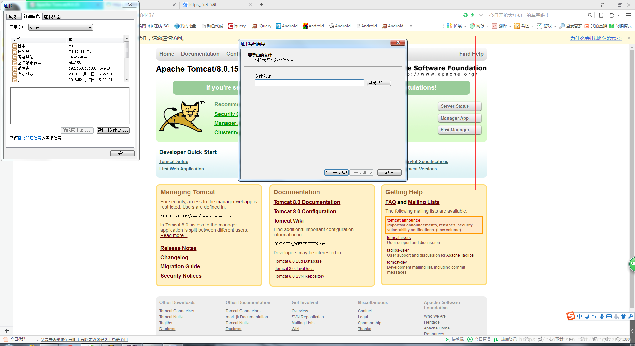Toggle Sogou Chinese 中 input mode
The image size is (635, 346).
point(580,316)
